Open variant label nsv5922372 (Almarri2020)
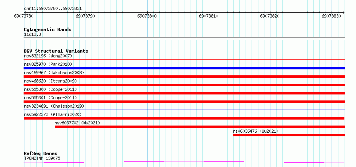 53,114
